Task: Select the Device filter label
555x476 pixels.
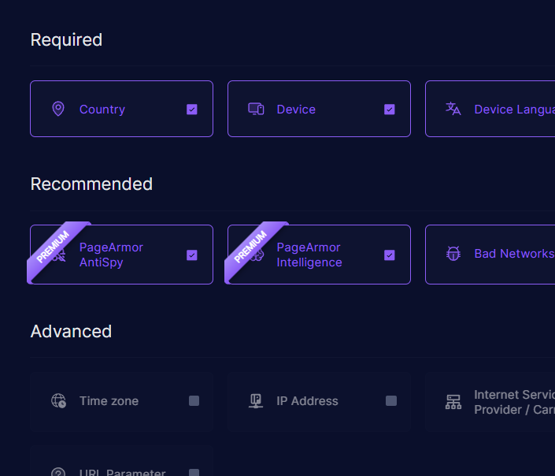Action: [x=296, y=110]
